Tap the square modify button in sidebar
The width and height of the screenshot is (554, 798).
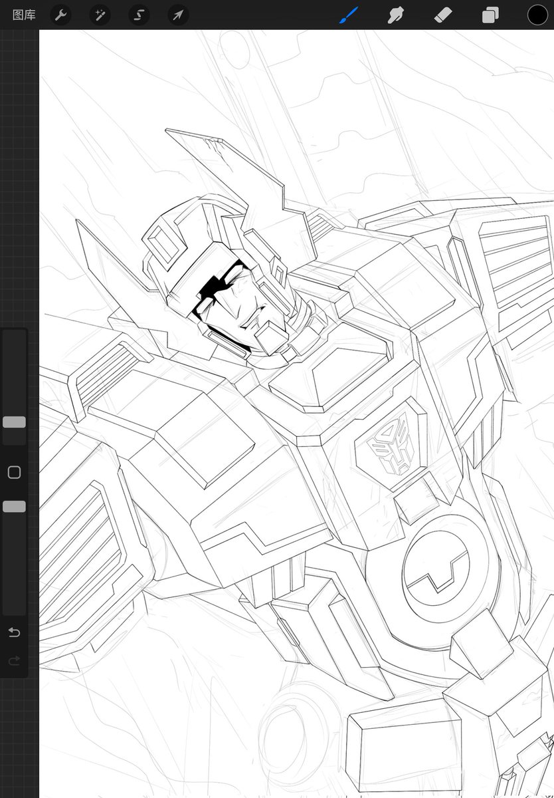tap(14, 472)
